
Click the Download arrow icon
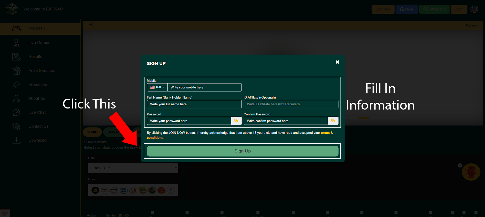tap(16, 140)
